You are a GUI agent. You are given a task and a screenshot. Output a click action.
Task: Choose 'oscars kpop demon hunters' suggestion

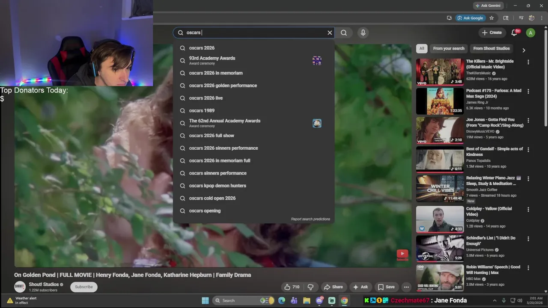(253, 186)
